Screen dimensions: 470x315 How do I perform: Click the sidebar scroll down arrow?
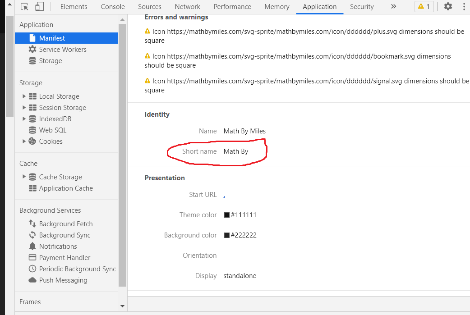[x=122, y=306]
